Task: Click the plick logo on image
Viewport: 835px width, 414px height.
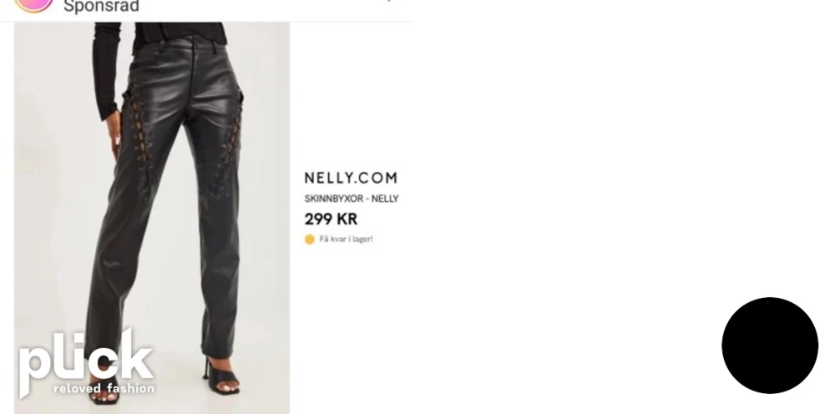Action: pyautogui.click(x=86, y=362)
